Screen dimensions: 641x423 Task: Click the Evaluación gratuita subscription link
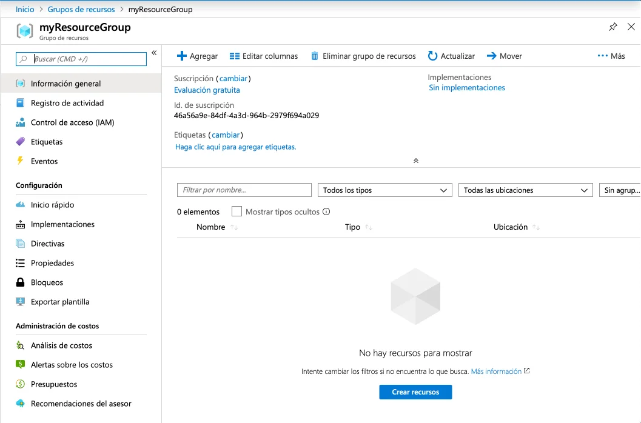coord(207,90)
